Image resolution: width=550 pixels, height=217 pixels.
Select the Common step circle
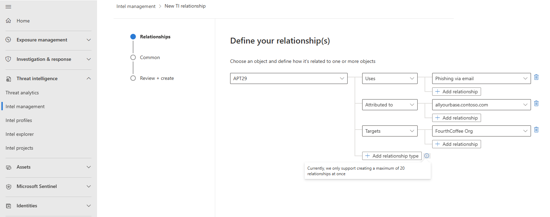pyautogui.click(x=133, y=57)
